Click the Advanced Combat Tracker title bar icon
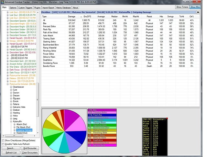Screen dimensions: 207x157 click(2, 2)
